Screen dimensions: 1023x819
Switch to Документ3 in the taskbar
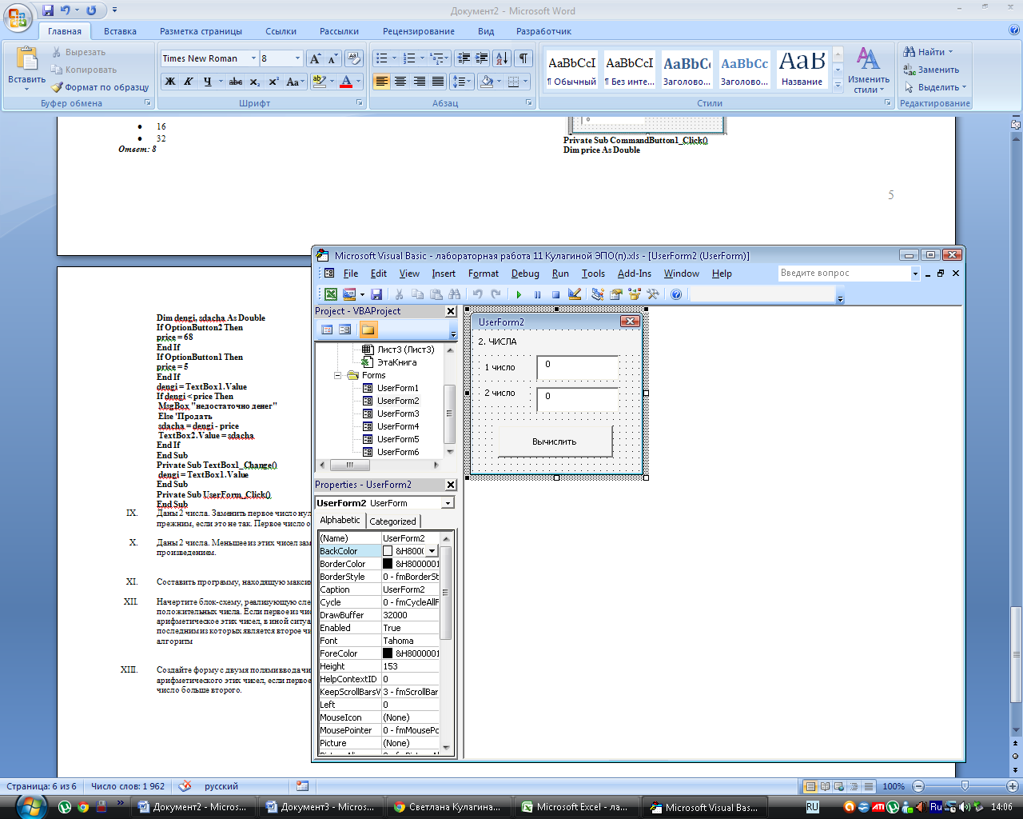[x=320, y=807]
